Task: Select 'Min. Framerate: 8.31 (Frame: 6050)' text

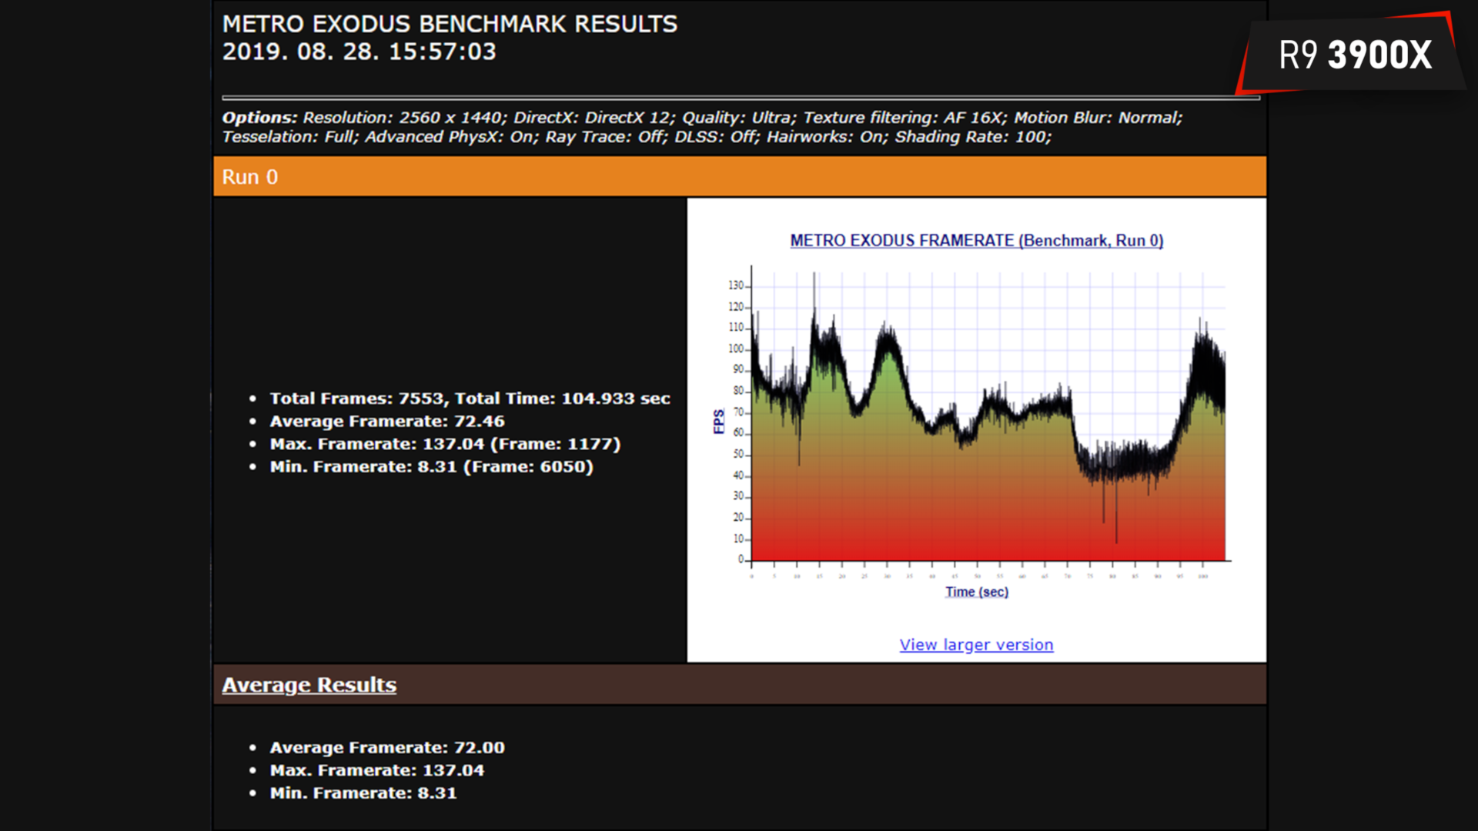Action: pos(432,467)
